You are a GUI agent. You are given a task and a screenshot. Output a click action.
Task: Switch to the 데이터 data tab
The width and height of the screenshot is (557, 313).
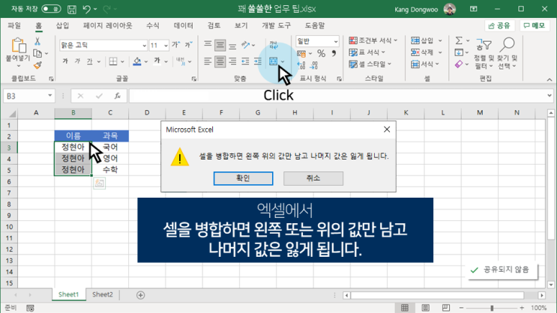pos(184,25)
